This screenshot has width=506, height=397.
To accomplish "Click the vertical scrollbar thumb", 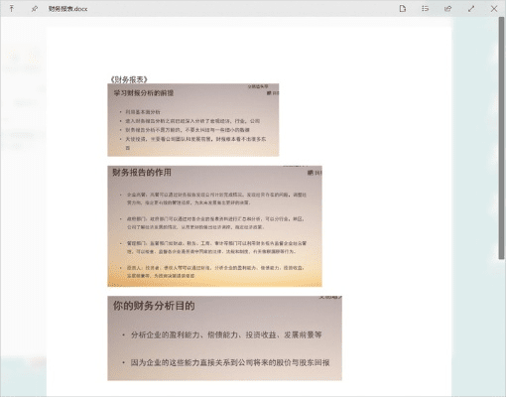I will pos(501,138).
